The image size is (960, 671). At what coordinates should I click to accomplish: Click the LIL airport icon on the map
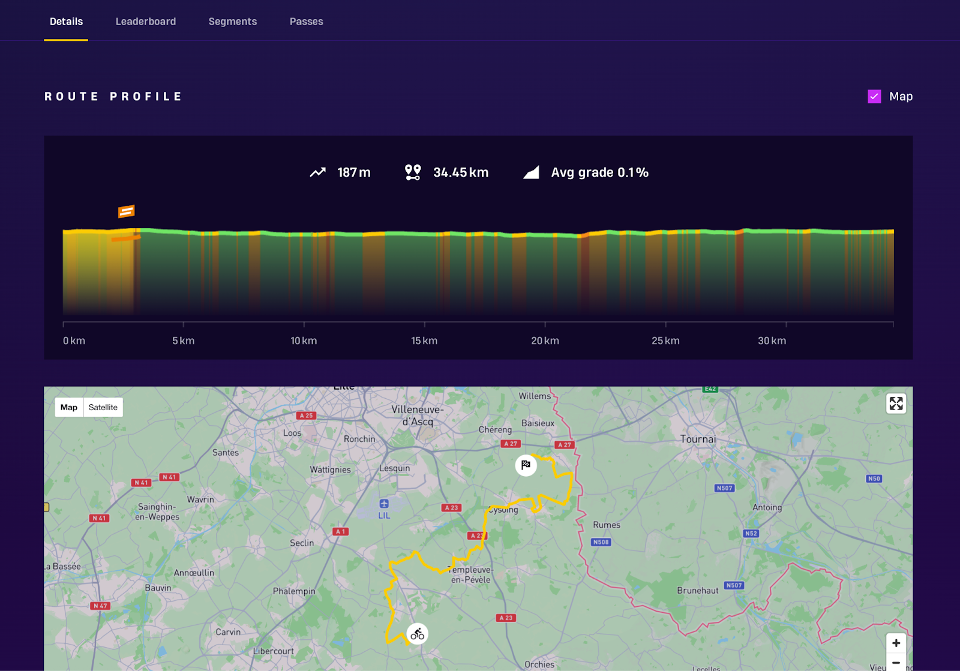click(x=384, y=504)
